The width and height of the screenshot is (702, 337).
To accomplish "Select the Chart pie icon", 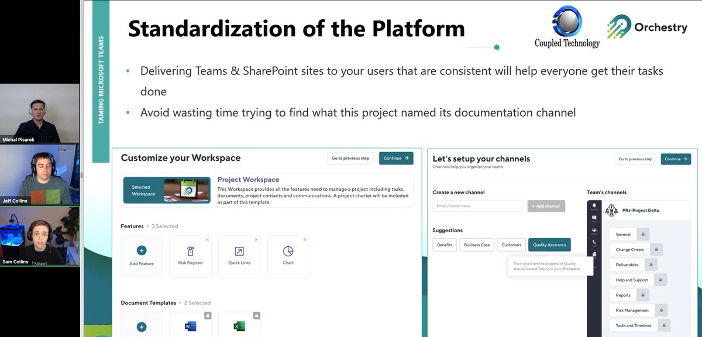I will coord(288,251).
